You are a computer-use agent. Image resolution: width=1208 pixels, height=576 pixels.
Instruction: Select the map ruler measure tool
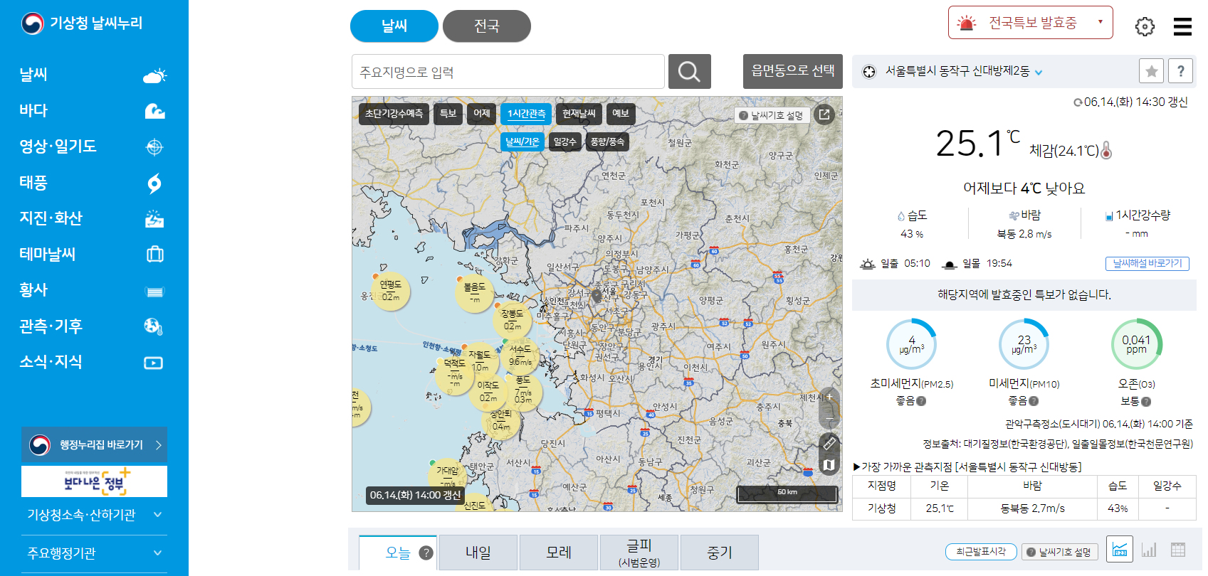pos(829,443)
